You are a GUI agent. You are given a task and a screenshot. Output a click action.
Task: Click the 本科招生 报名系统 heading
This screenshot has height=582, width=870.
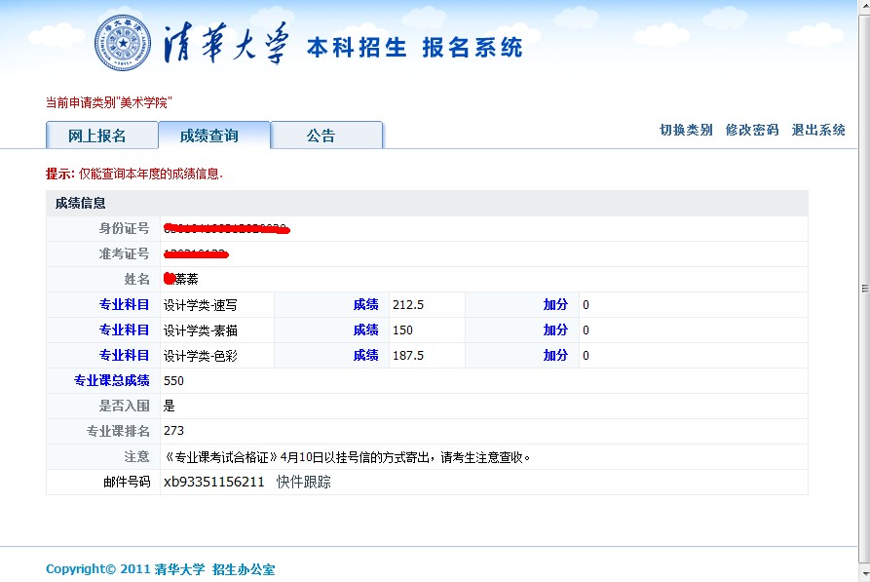(414, 48)
